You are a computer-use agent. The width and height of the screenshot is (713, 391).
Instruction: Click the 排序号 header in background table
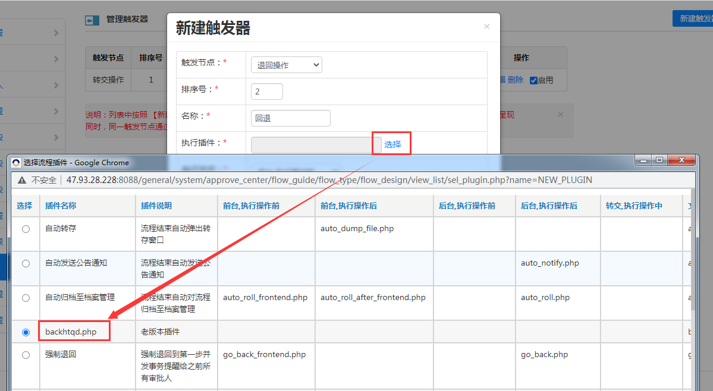click(x=151, y=58)
